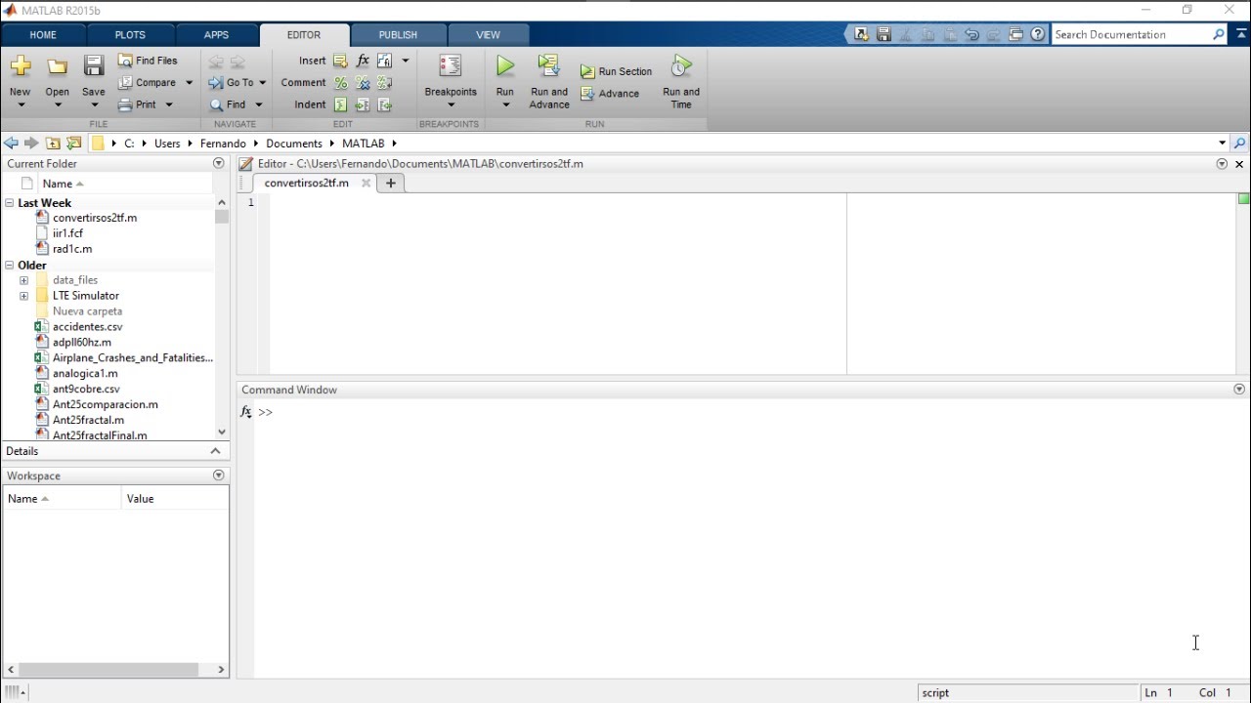Click the Comment percent icon
1251x703 pixels.
(340, 83)
